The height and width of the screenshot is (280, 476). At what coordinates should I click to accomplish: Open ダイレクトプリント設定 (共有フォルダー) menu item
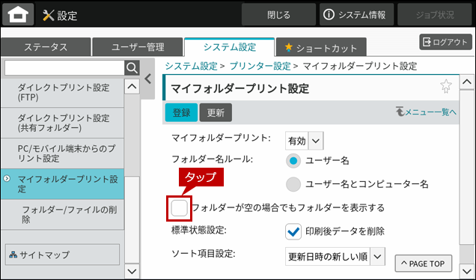62,123
